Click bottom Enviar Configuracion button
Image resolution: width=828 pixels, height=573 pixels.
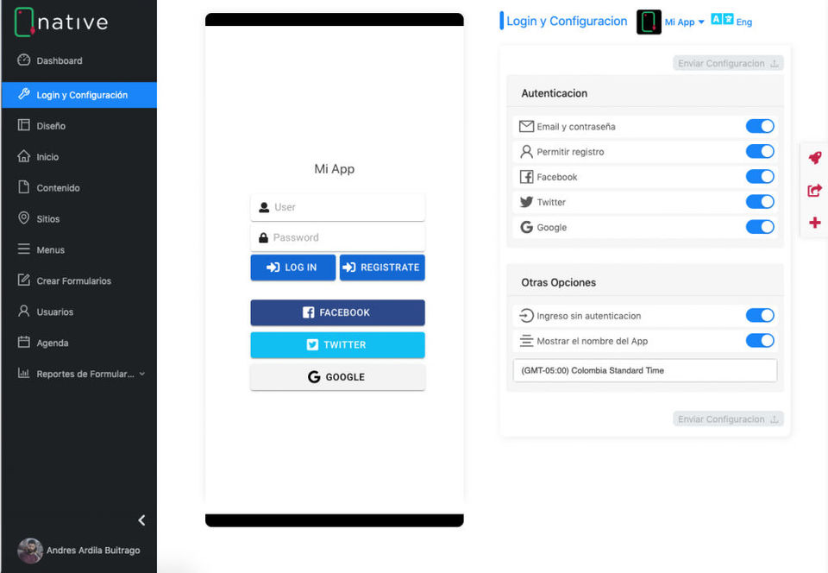(x=728, y=419)
